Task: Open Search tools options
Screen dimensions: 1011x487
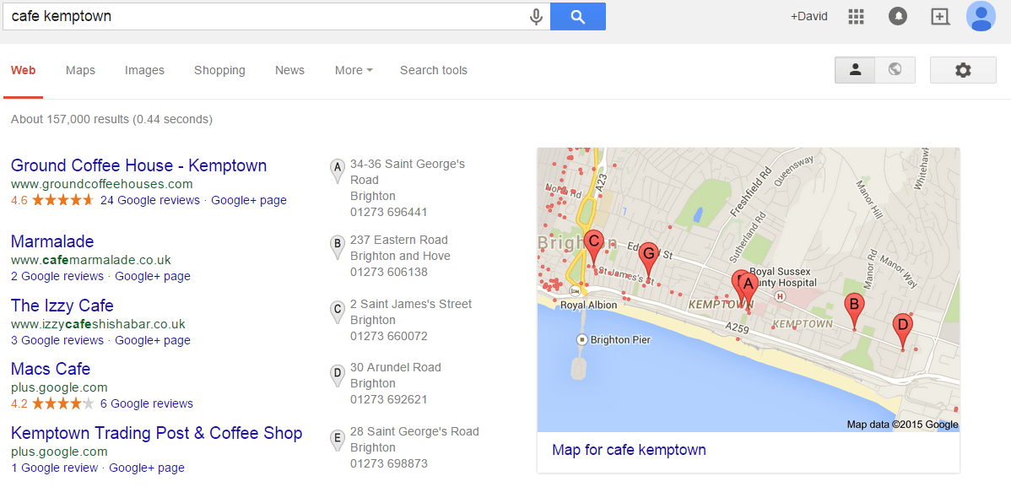Action: tap(433, 71)
